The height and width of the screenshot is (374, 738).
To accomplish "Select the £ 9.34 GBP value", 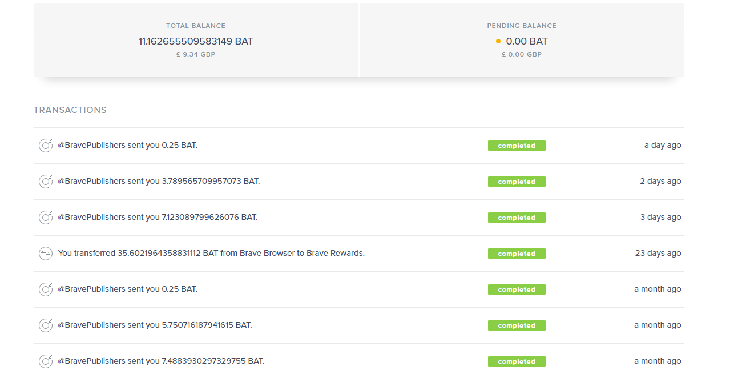I will click(x=196, y=54).
